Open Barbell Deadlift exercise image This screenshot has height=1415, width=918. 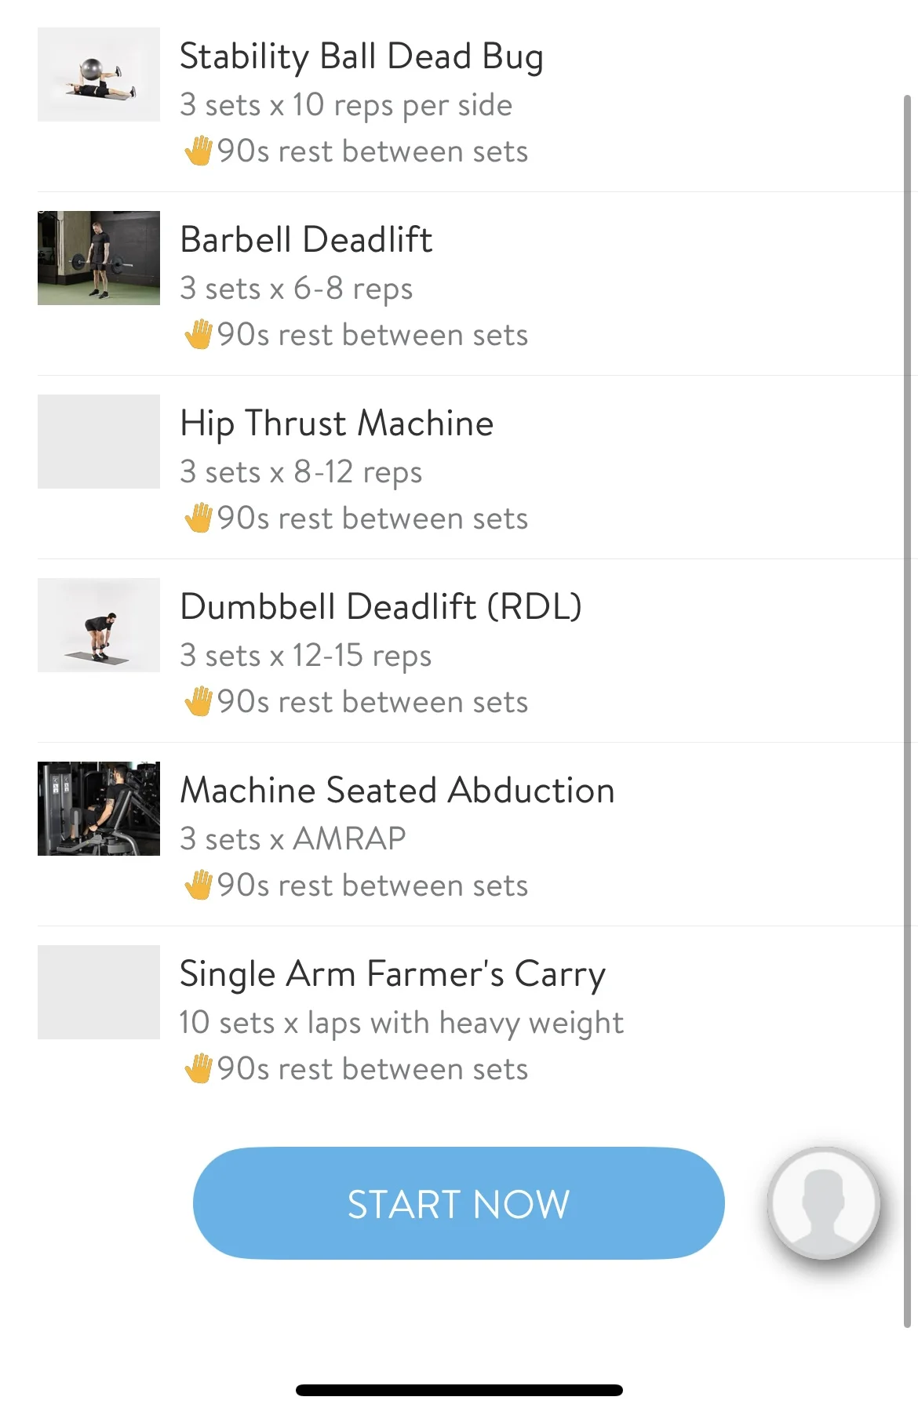pos(99,258)
